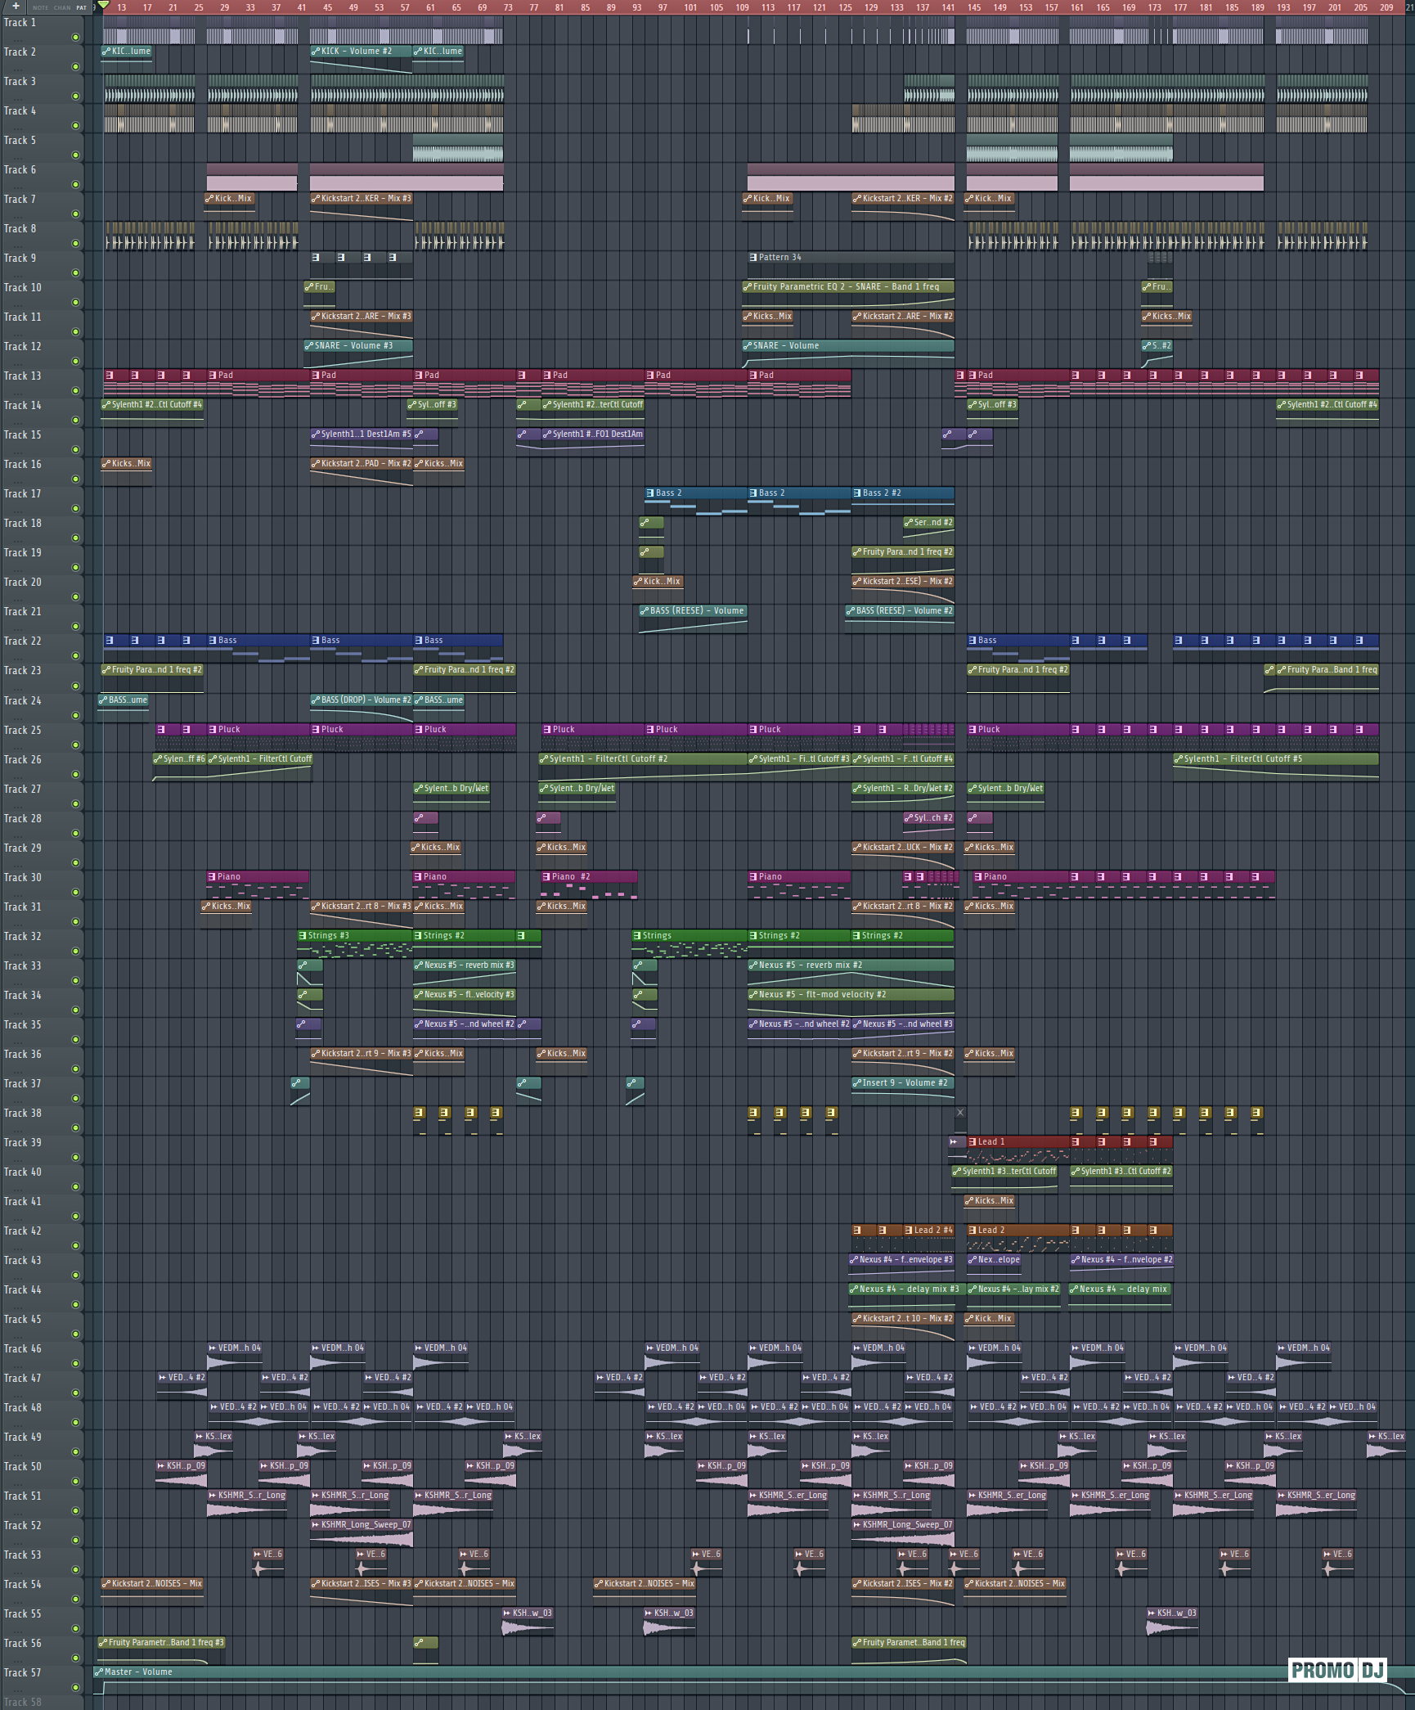Switch to the NOTE tab
The image size is (1415, 1710).
pyautogui.click(x=40, y=7)
